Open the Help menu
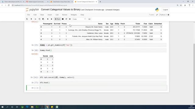The width and height of the screenshot is (195, 109). point(82,15)
